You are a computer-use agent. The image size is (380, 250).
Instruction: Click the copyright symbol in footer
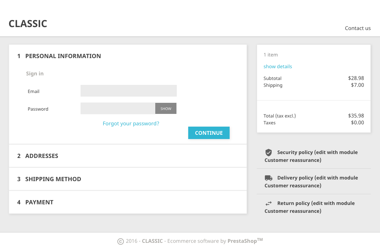(x=120, y=242)
